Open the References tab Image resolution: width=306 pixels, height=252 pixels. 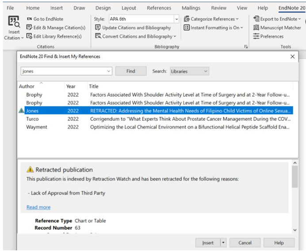click(x=159, y=8)
